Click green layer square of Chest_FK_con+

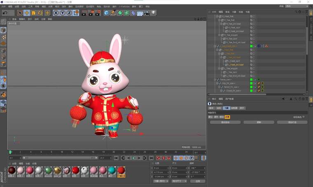click(x=251, y=91)
